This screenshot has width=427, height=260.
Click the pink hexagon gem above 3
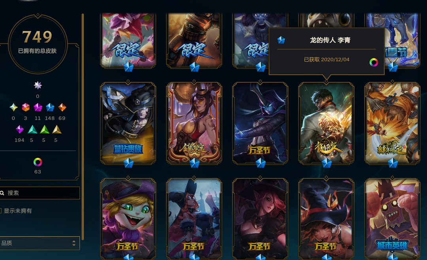coord(26,107)
